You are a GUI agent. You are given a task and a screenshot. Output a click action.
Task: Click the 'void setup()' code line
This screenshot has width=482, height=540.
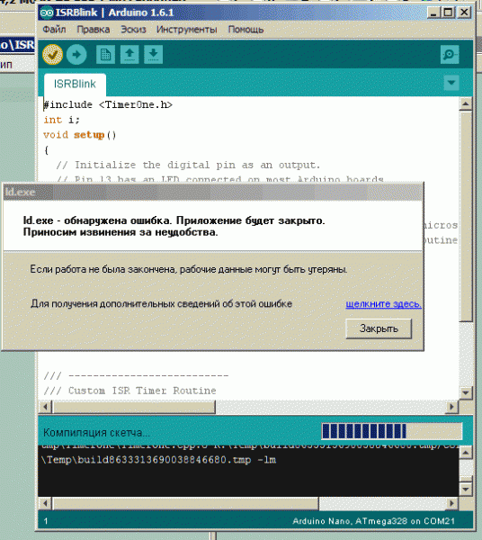pos(80,135)
